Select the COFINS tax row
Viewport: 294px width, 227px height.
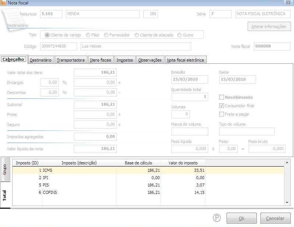[x=148, y=192]
